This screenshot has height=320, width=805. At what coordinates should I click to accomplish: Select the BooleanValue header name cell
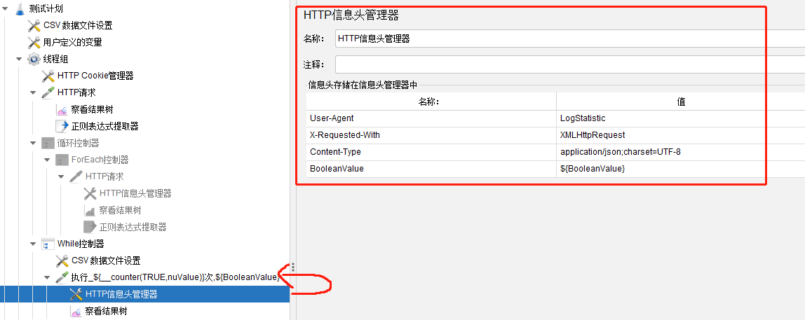tap(431, 169)
